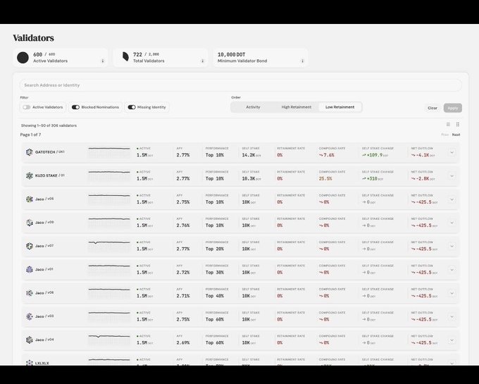The image size is (479, 384).
Task: Click 'Showing 1–50 of 306 validators' text
Action: (49, 125)
